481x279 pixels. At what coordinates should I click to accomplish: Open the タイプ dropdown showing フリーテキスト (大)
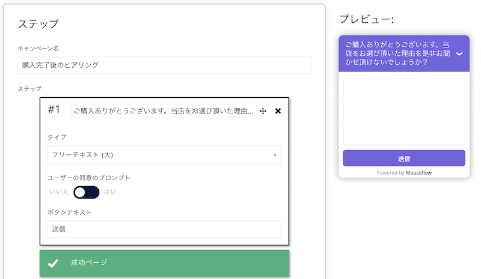tap(164, 155)
